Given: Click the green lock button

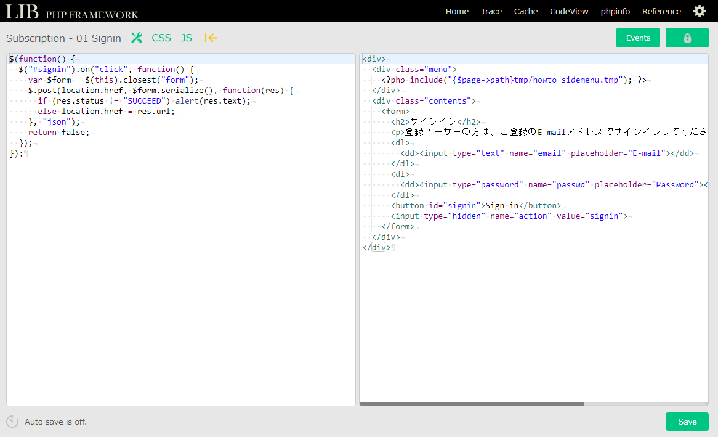Looking at the screenshot, I should pos(687,38).
